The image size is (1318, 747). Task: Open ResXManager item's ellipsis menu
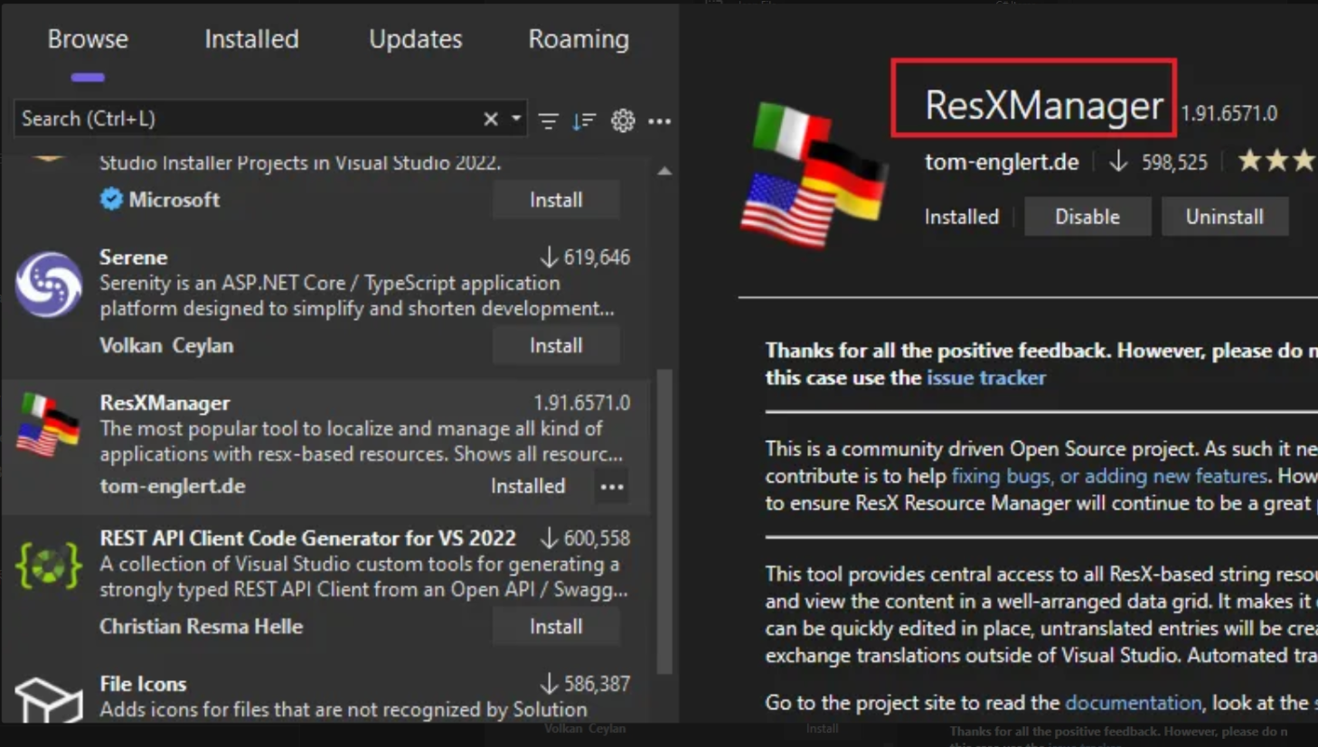(x=612, y=487)
